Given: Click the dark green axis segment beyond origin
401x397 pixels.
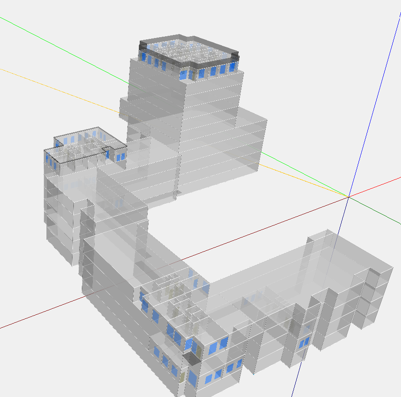Looking at the screenshot, I should [375, 211].
